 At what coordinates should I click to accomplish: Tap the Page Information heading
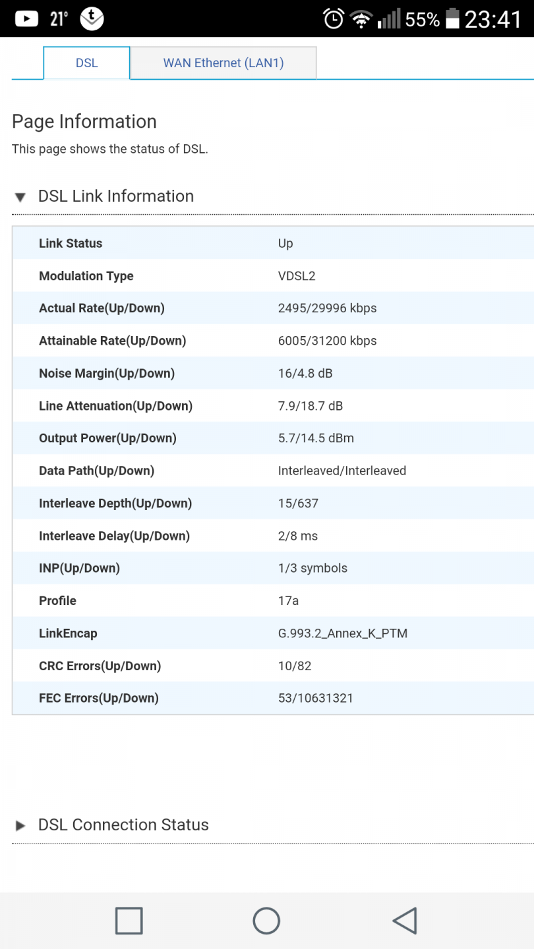[x=84, y=122]
